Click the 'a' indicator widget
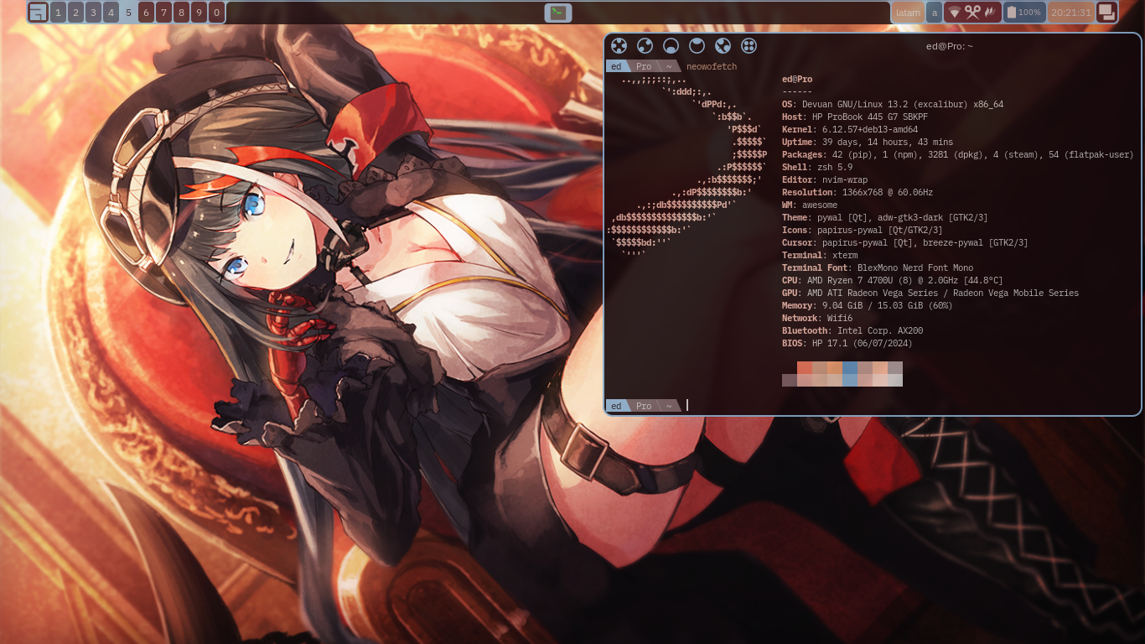This screenshot has width=1145, height=644. (934, 13)
